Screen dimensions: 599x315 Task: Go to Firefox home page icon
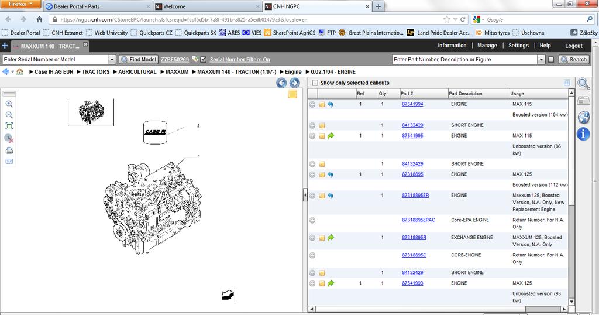[x=39, y=19]
